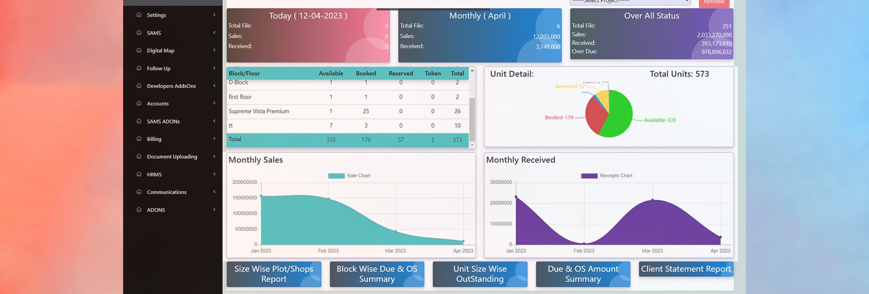
Task: Toggle the Sale Chart legend box
Action: tap(336, 176)
